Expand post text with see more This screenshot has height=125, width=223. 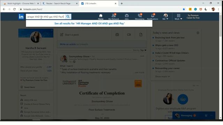[x=139, y=73]
